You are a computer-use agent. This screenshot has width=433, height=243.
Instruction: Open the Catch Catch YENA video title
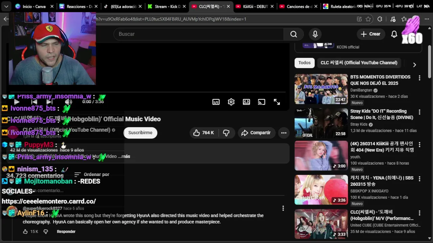382,181
